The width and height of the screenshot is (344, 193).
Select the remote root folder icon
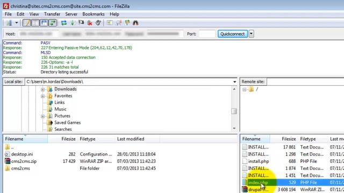(x=251, y=89)
